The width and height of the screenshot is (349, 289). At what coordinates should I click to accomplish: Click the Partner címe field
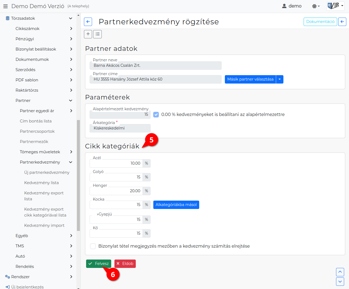tap(155, 79)
